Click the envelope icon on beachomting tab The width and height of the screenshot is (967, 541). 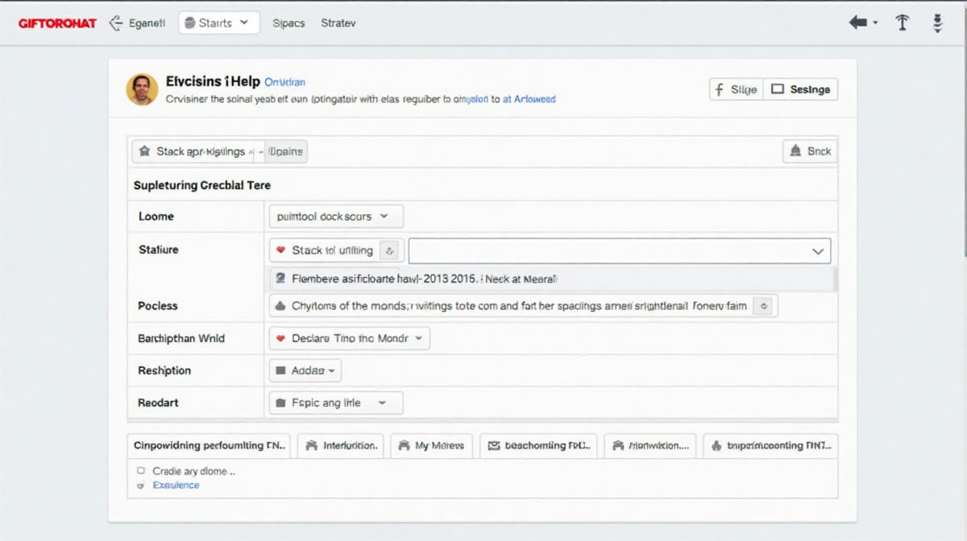coord(492,445)
